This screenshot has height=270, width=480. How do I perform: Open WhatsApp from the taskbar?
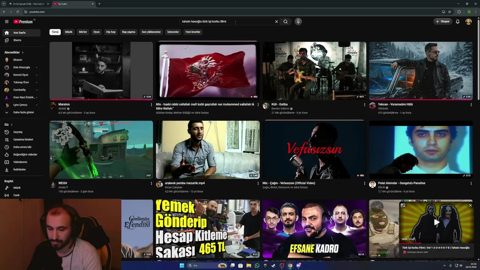(x=257, y=265)
